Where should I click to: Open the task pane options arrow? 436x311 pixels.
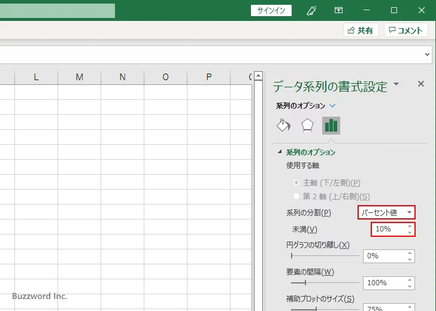(396, 85)
